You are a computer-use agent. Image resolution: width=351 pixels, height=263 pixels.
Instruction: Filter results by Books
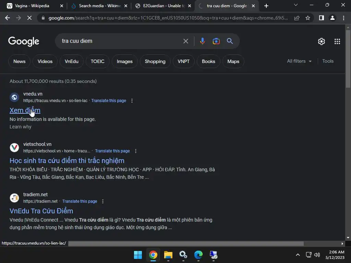pyautogui.click(x=208, y=61)
